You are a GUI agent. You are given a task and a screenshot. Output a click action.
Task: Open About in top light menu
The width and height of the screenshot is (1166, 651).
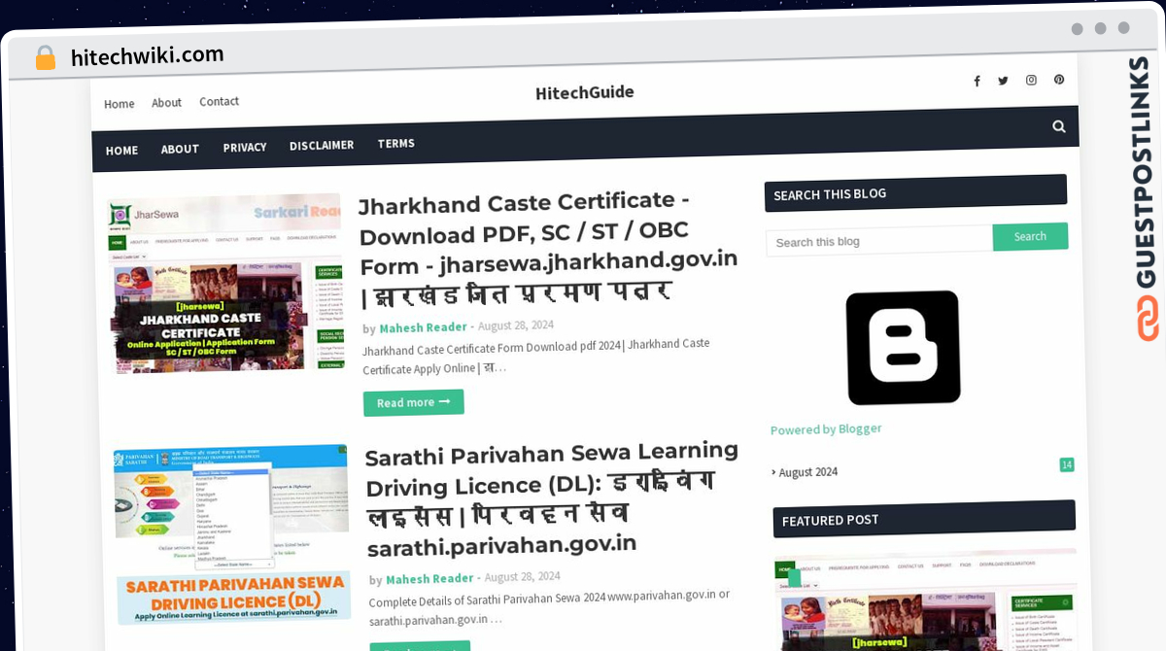166,103
